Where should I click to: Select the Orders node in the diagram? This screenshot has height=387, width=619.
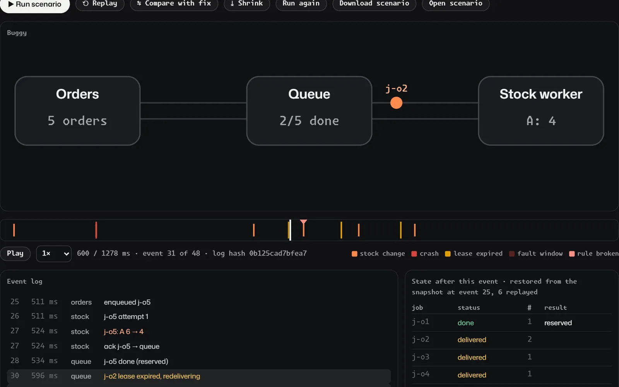(77, 111)
